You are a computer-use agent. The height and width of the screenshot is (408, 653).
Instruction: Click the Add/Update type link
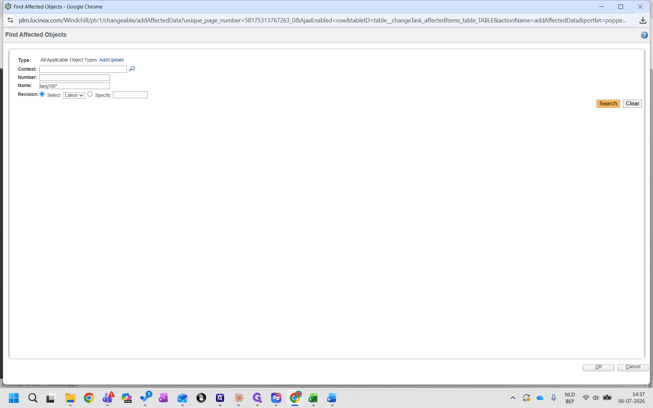[112, 60]
